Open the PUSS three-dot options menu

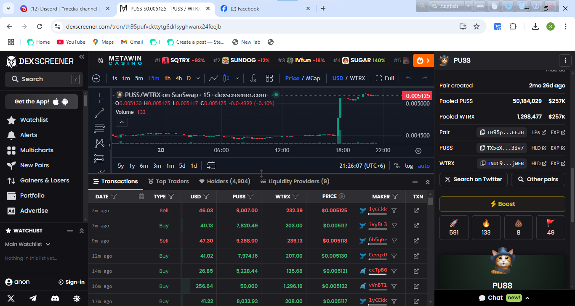tap(565, 61)
